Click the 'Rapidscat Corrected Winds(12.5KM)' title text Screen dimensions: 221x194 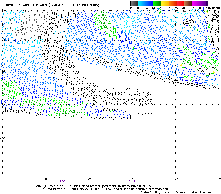pos(34,5)
